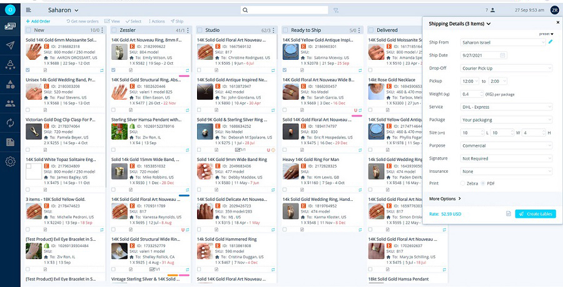Click the filter icon beside search box
The height and width of the screenshot is (287, 563).
coord(336,11)
